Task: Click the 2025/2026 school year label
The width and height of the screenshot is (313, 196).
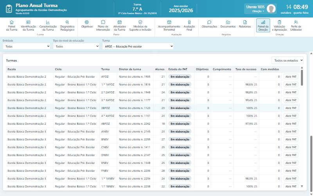Action: (181, 11)
